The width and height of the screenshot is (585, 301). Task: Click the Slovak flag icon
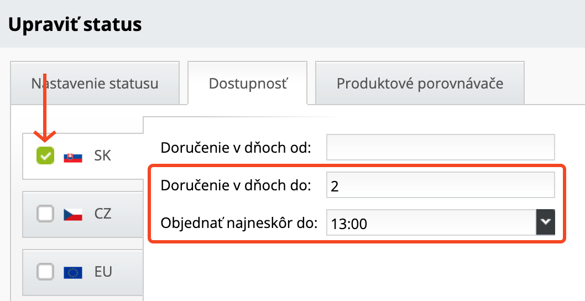coord(73,158)
